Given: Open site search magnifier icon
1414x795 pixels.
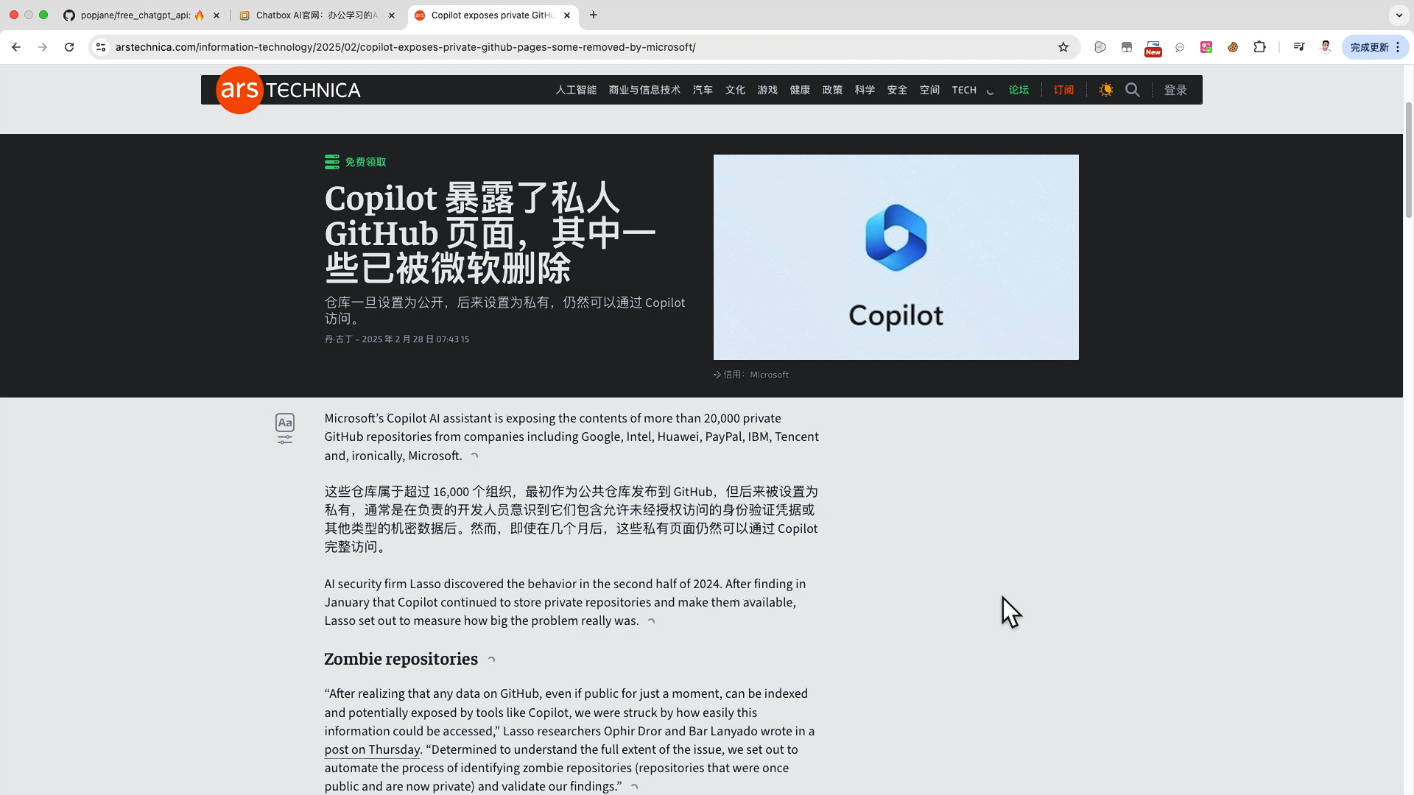Looking at the screenshot, I should [1133, 90].
